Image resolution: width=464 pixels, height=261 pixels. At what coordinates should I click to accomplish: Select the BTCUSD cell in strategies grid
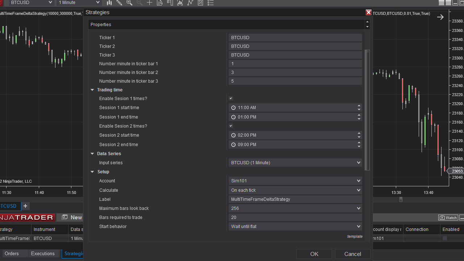[50, 239]
